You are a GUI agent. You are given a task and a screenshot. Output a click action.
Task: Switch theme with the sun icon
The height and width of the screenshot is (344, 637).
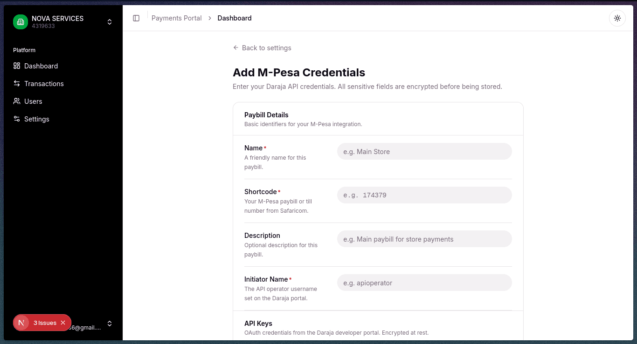pyautogui.click(x=617, y=18)
